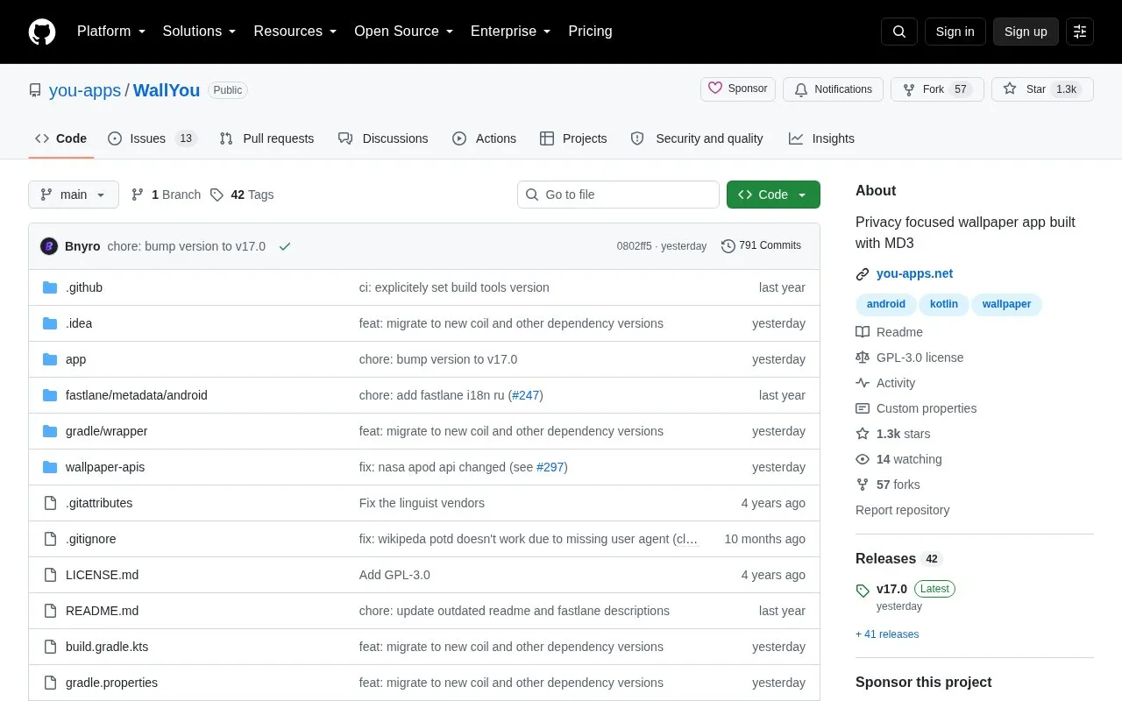Click the Notifications bell button
Screen dimensions: 1122x701
point(834,89)
